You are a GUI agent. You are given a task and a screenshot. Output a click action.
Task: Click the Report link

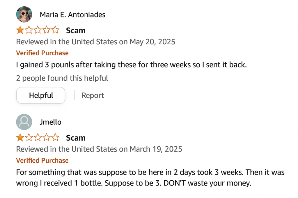coord(93,95)
